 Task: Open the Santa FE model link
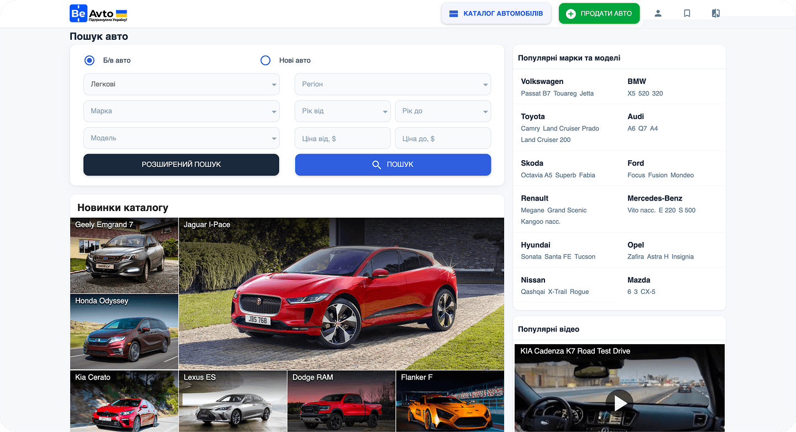point(558,257)
